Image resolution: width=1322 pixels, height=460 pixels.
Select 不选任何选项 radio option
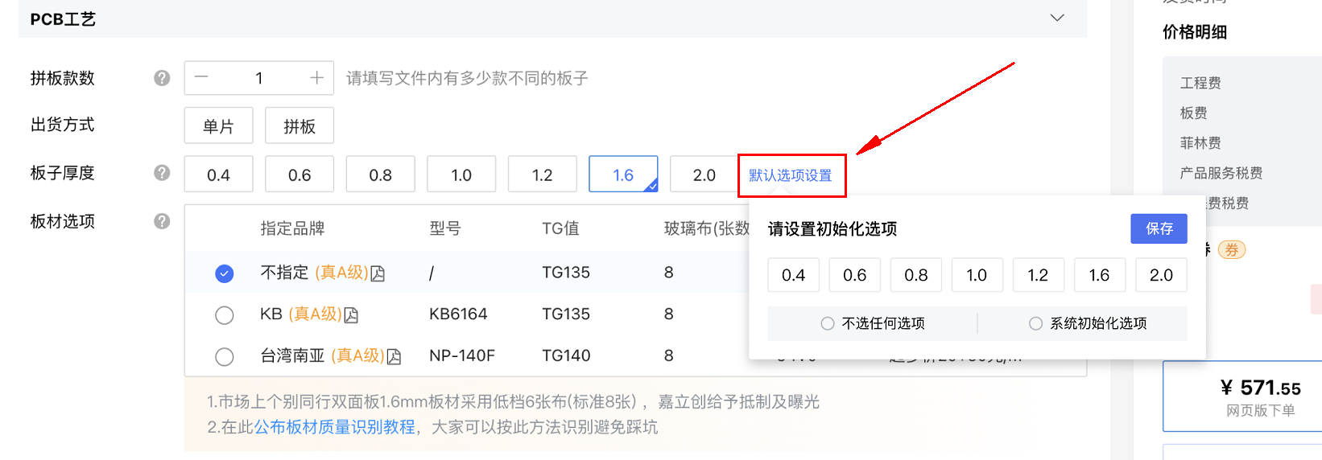tap(828, 323)
